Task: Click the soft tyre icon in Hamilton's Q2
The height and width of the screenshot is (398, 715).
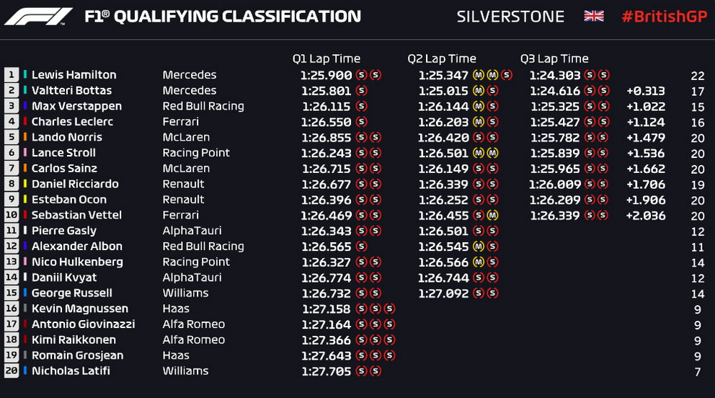Action: (x=507, y=75)
